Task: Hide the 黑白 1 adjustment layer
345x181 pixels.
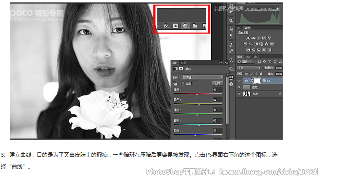Action: click(x=239, y=81)
